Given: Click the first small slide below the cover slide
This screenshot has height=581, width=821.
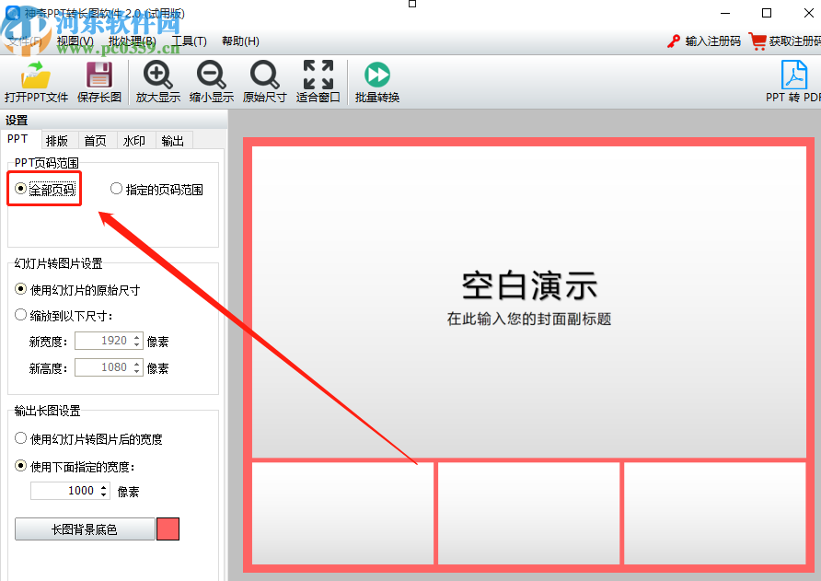Looking at the screenshot, I should [343, 514].
